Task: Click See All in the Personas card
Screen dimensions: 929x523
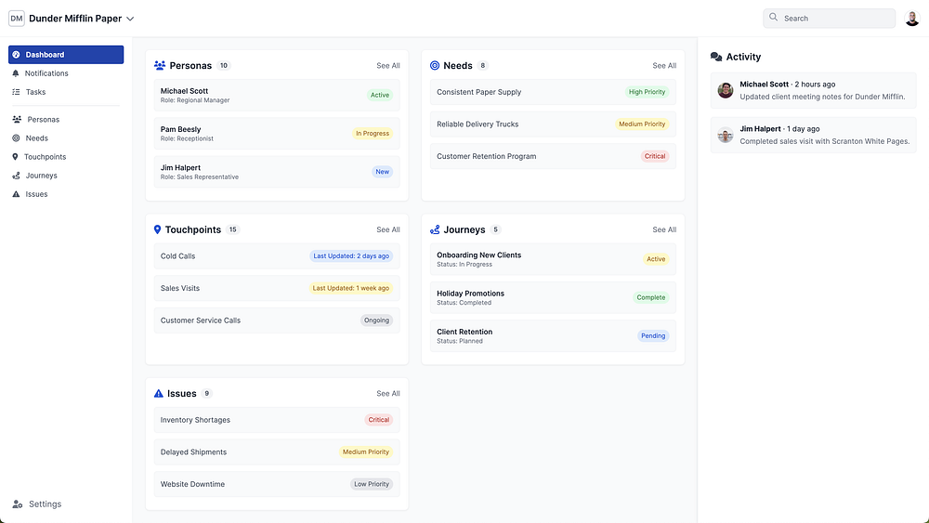Action: [388, 66]
